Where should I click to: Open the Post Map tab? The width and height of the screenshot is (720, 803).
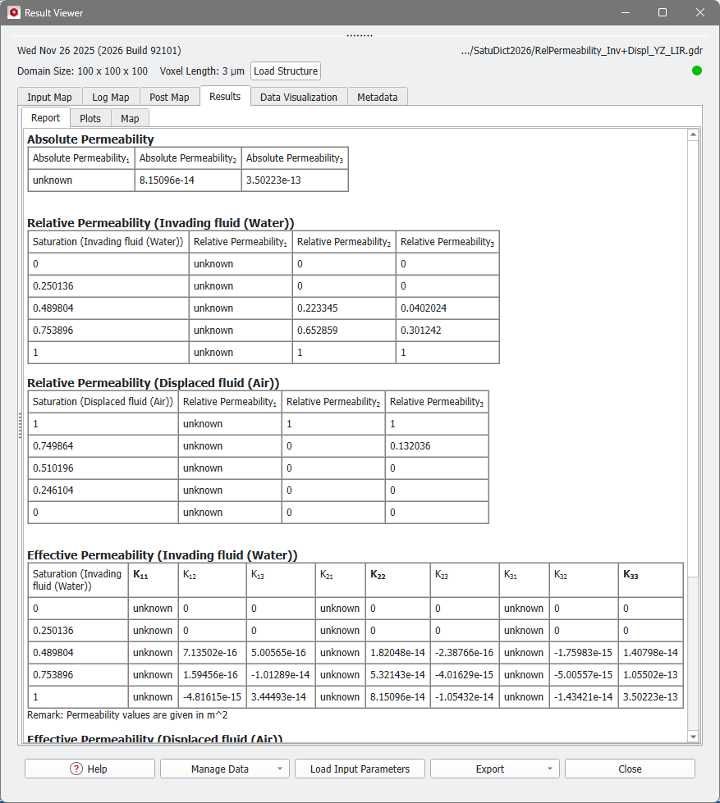[169, 96]
